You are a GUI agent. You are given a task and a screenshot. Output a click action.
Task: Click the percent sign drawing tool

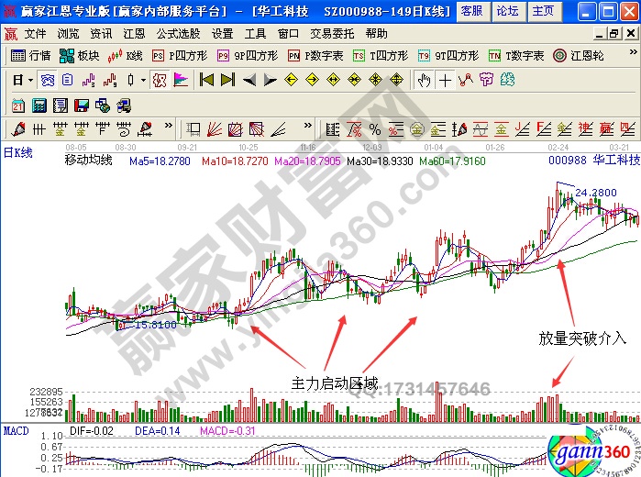tap(374, 128)
